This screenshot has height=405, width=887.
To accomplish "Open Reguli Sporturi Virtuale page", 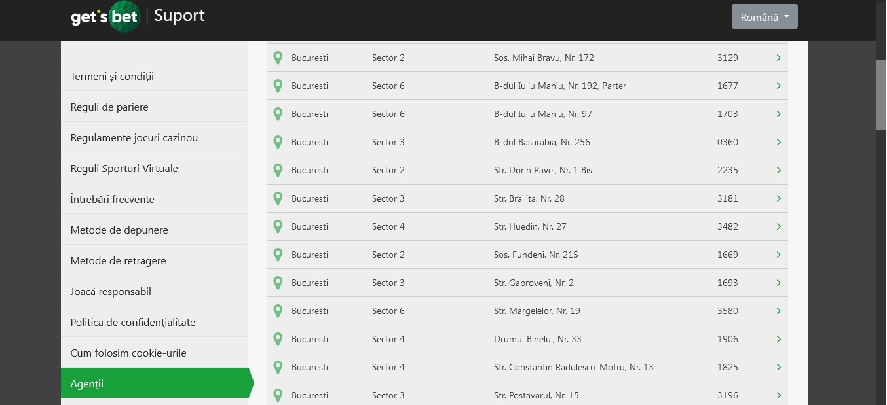I will click(x=154, y=168).
